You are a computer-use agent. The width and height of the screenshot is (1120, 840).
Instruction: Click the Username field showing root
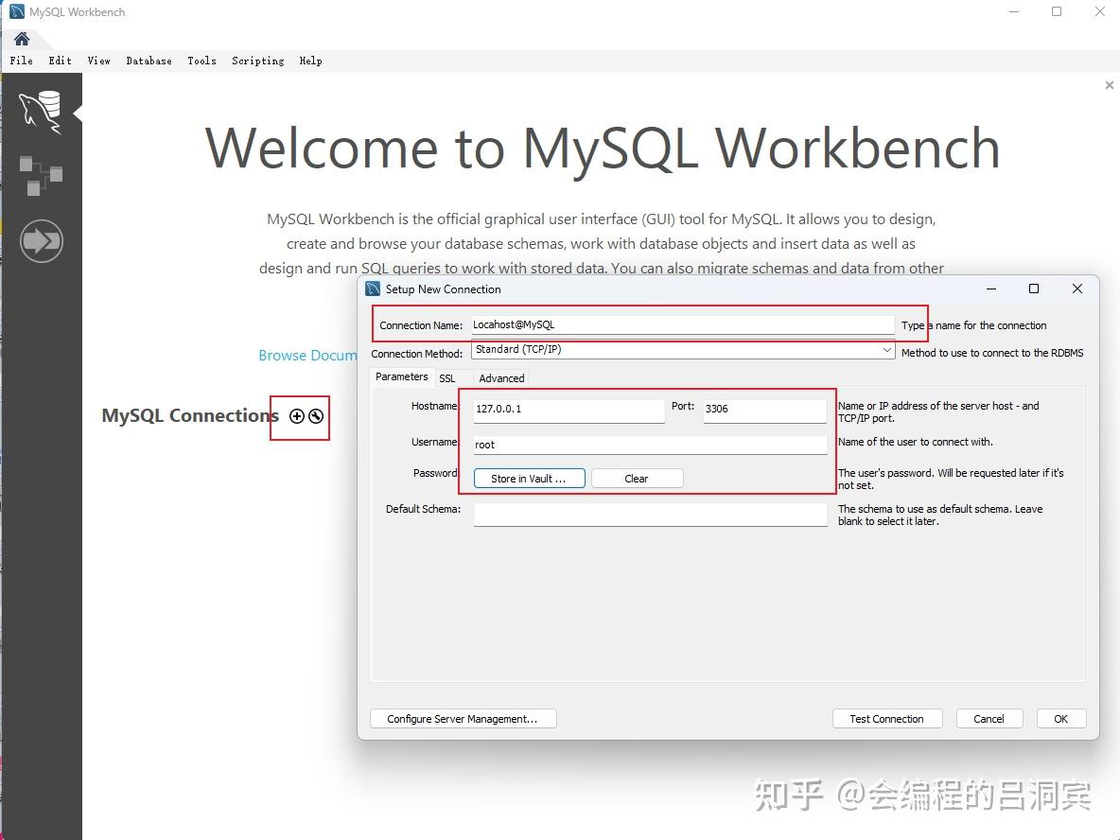pyautogui.click(x=651, y=445)
